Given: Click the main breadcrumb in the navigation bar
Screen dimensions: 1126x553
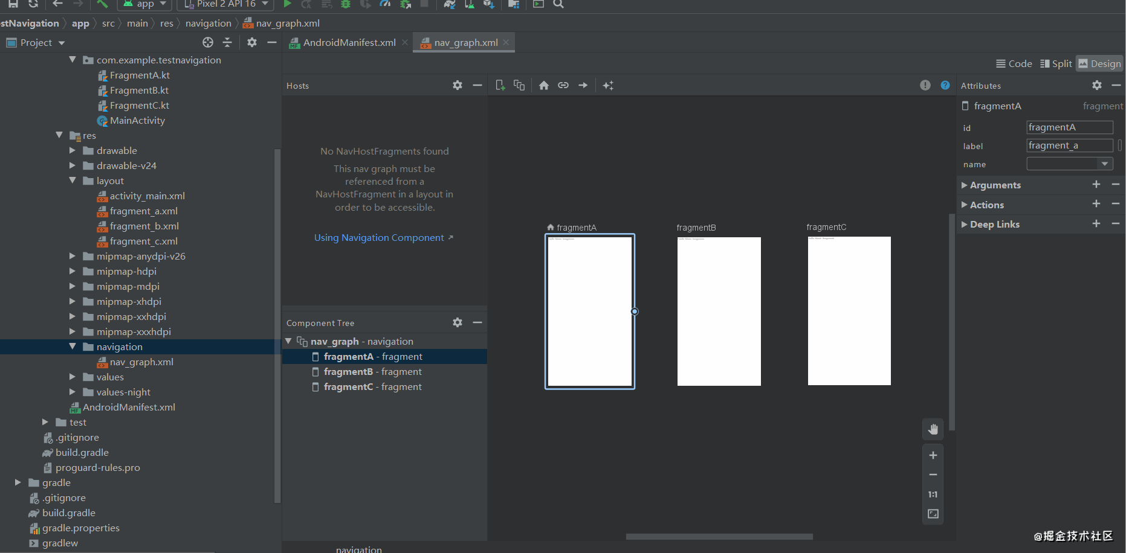Looking at the screenshot, I should tap(137, 23).
